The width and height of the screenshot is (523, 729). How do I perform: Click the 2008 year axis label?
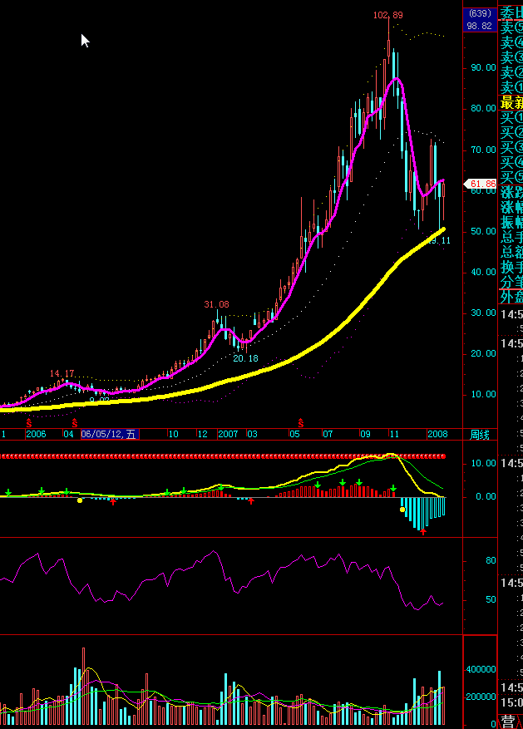437,434
